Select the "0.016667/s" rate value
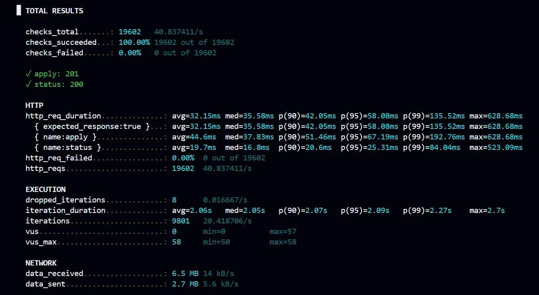 (x=225, y=200)
